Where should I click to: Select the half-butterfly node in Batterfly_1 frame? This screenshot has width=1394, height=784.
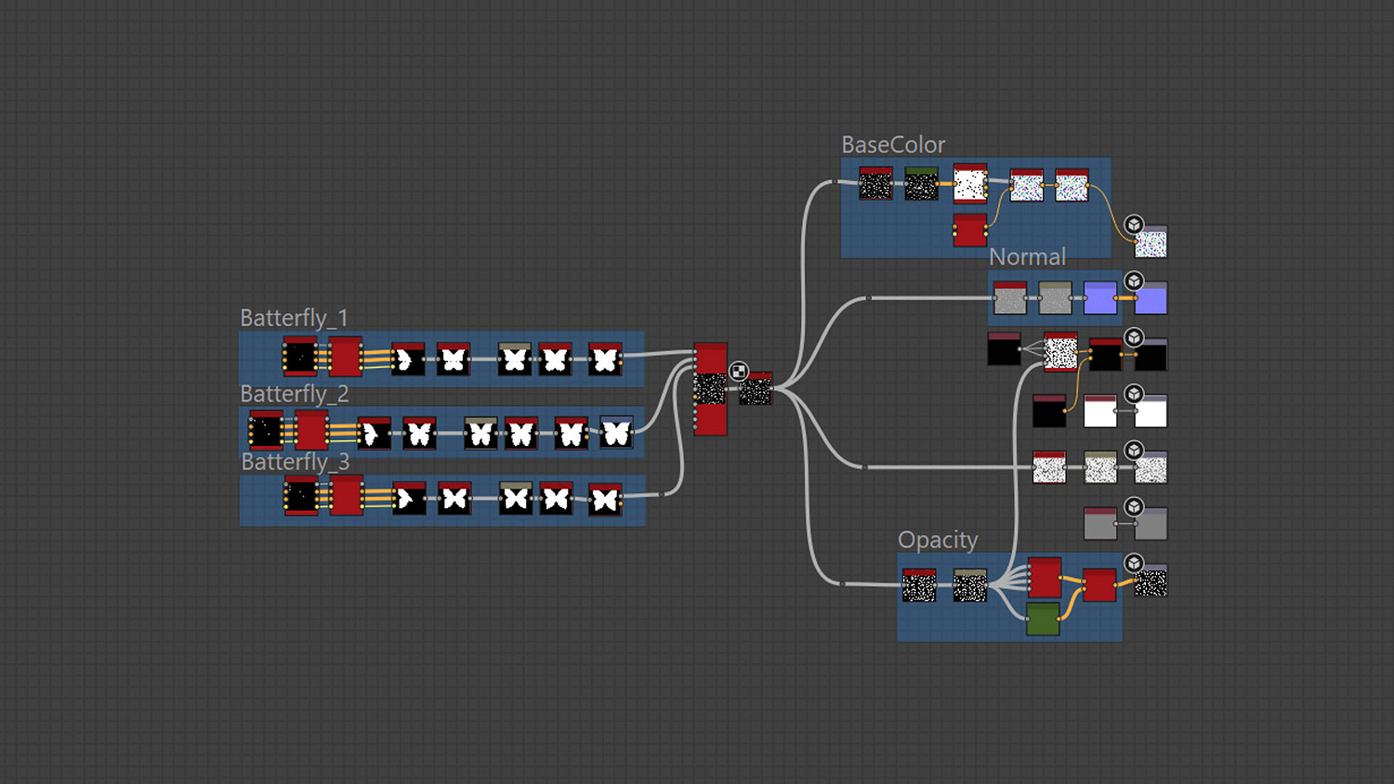click(x=408, y=359)
